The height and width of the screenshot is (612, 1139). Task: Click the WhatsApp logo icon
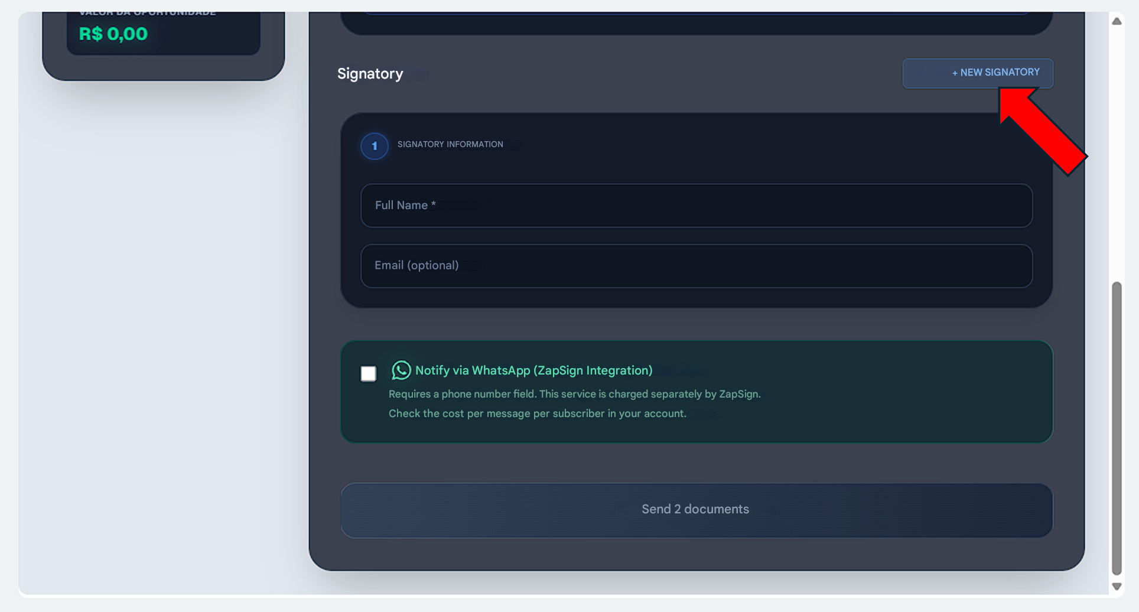401,370
